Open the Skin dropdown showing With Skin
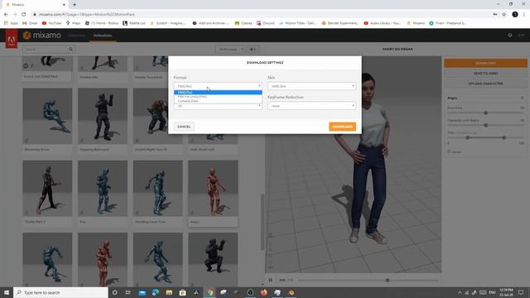The width and height of the screenshot is (530, 298). 311,86
